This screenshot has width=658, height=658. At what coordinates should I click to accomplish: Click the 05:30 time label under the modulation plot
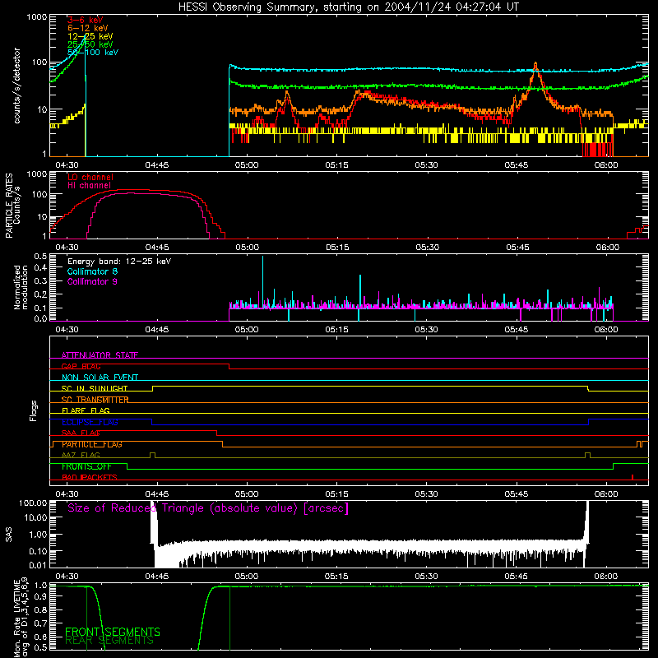click(x=426, y=330)
